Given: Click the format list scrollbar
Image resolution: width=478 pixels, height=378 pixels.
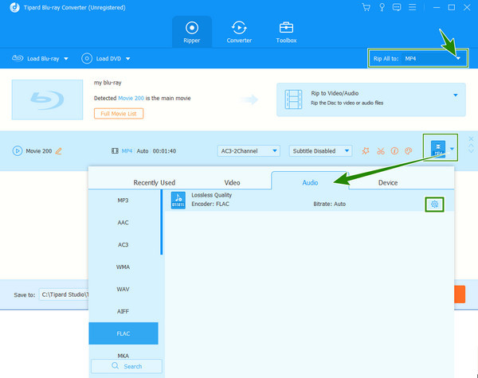Looking at the screenshot, I should pyautogui.click(x=161, y=222).
